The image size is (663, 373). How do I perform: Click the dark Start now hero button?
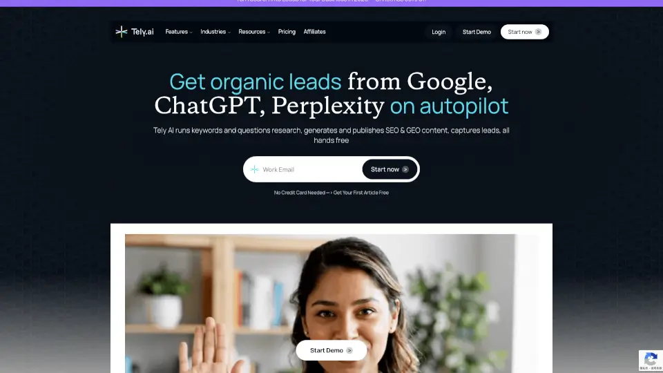coord(390,169)
